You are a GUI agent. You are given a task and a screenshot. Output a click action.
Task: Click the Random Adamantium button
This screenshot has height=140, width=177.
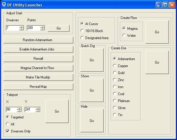click(x=38, y=40)
